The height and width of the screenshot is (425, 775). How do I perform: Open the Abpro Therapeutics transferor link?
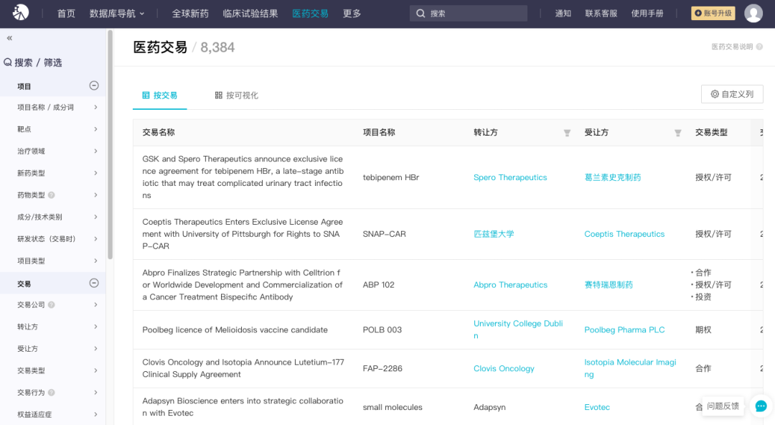[511, 285]
